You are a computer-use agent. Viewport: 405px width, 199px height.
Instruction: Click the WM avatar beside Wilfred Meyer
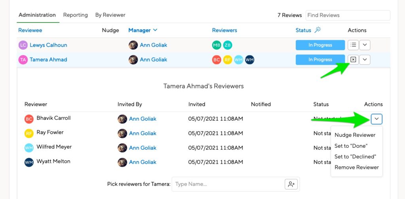tap(29, 148)
